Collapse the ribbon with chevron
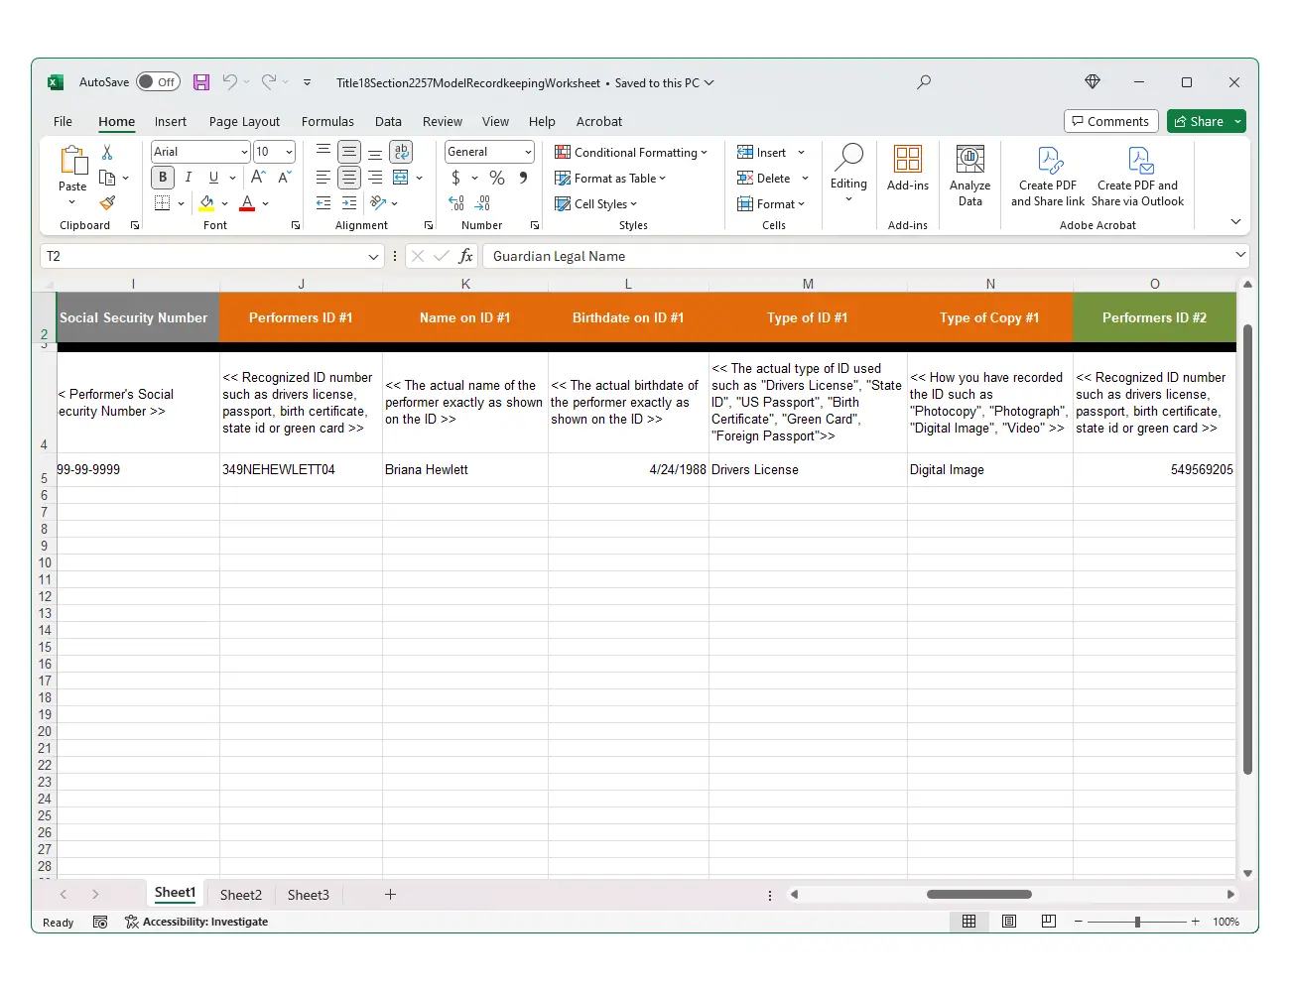1290x992 pixels. [x=1235, y=221]
